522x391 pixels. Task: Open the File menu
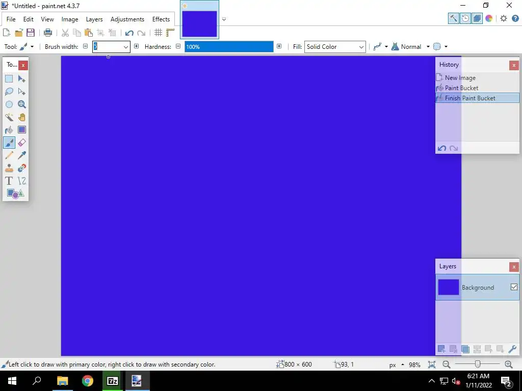coord(11,19)
